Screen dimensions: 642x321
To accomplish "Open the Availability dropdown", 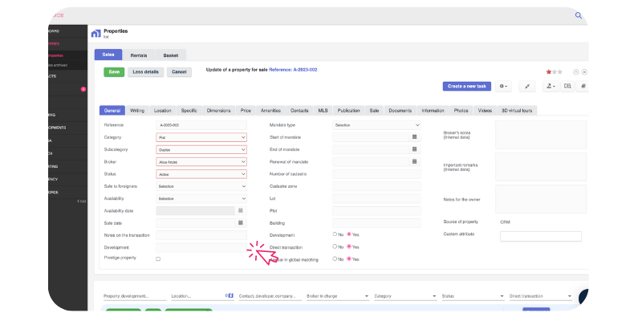I will click(x=201, y=198).
